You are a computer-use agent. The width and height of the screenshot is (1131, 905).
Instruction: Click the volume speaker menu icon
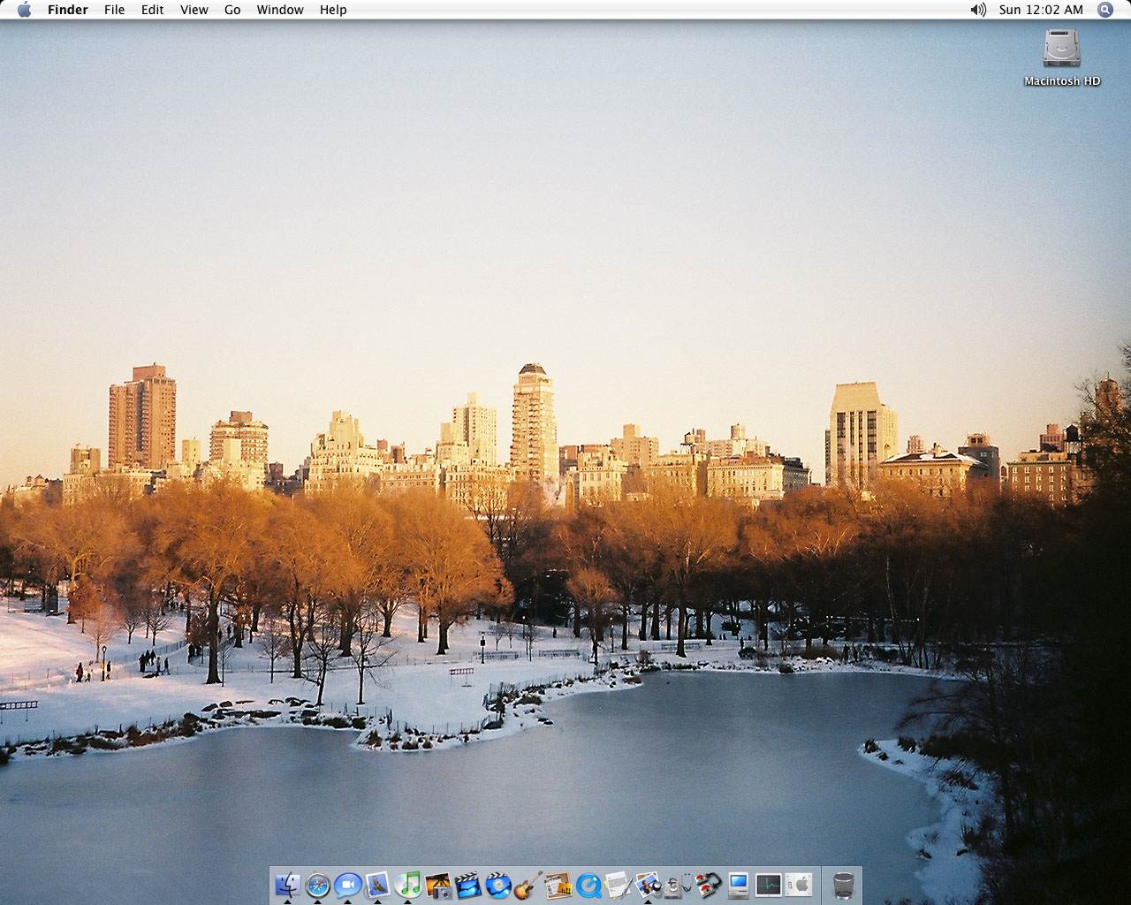[x=977, y=10]
